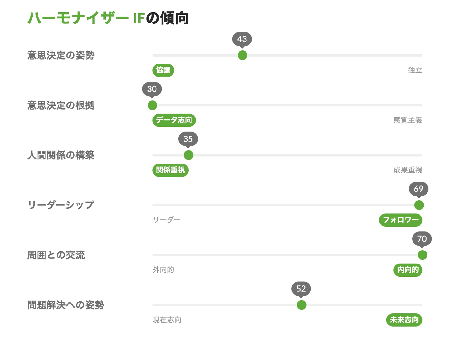Screen dimensions: 458x341
Task: Click the 35 score bubble
Action: (188, 139)
